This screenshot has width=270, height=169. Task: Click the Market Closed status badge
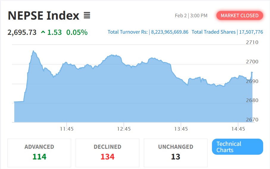[240, 15]
